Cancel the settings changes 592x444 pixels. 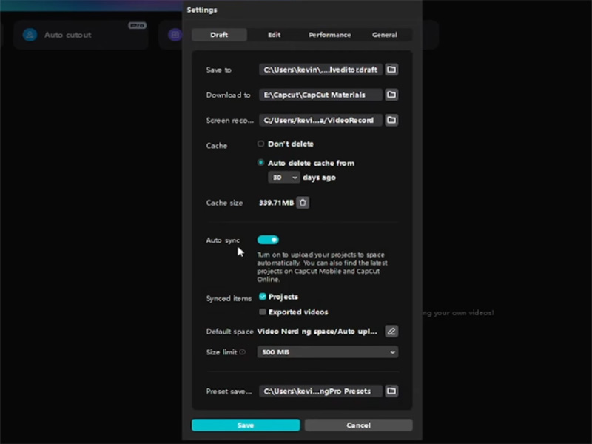click(358, 425)
